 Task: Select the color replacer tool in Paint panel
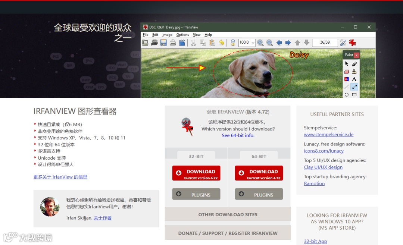[x=346, y=79]
